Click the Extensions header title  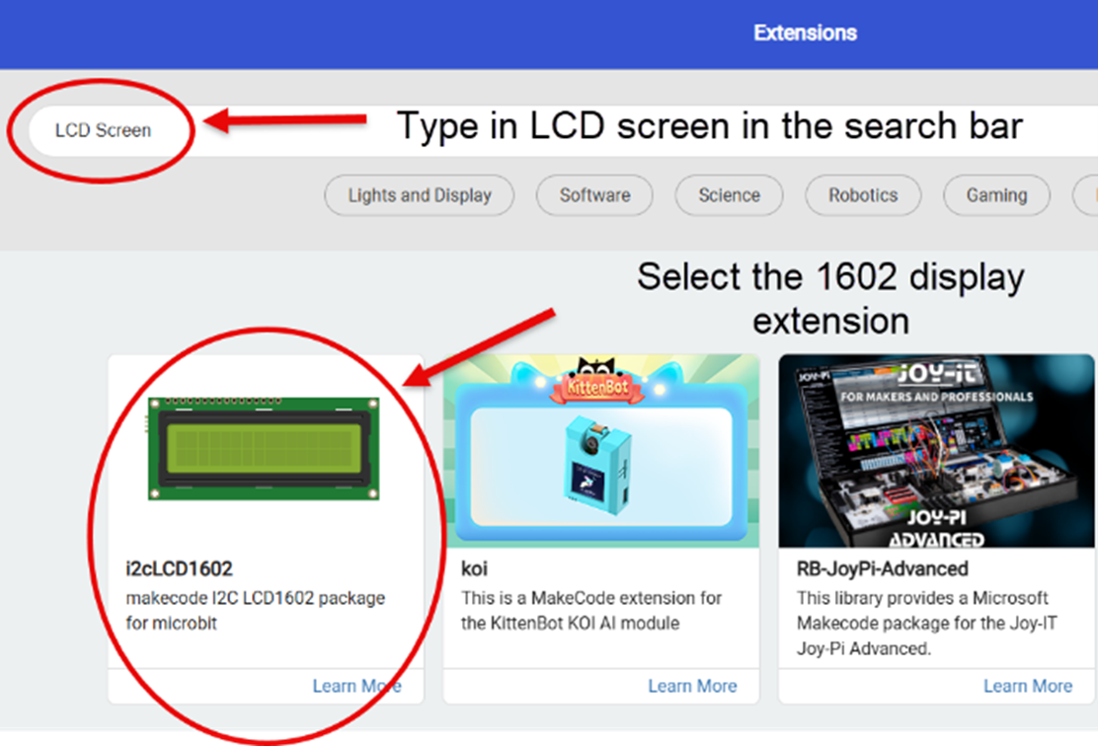805,33
